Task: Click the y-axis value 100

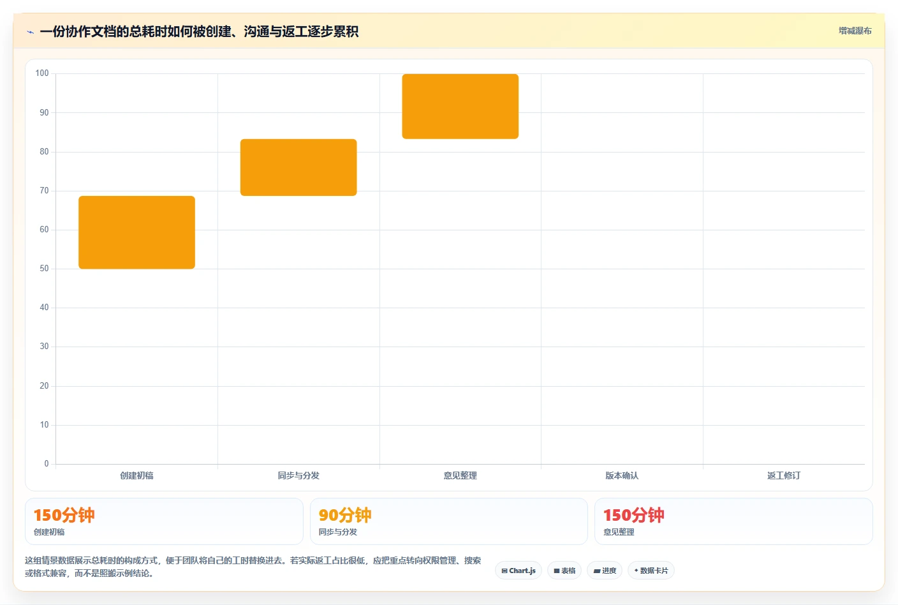Action: pyautogui.click(x=42, y=73)
